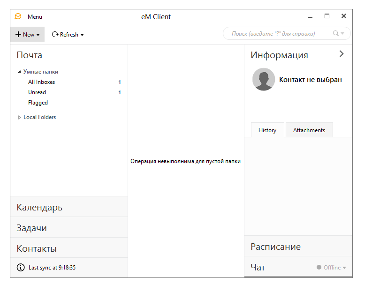The image size is (372, 292).
Task: Open the Menu item
Action: pyautogui.click(x=35, y=17)
